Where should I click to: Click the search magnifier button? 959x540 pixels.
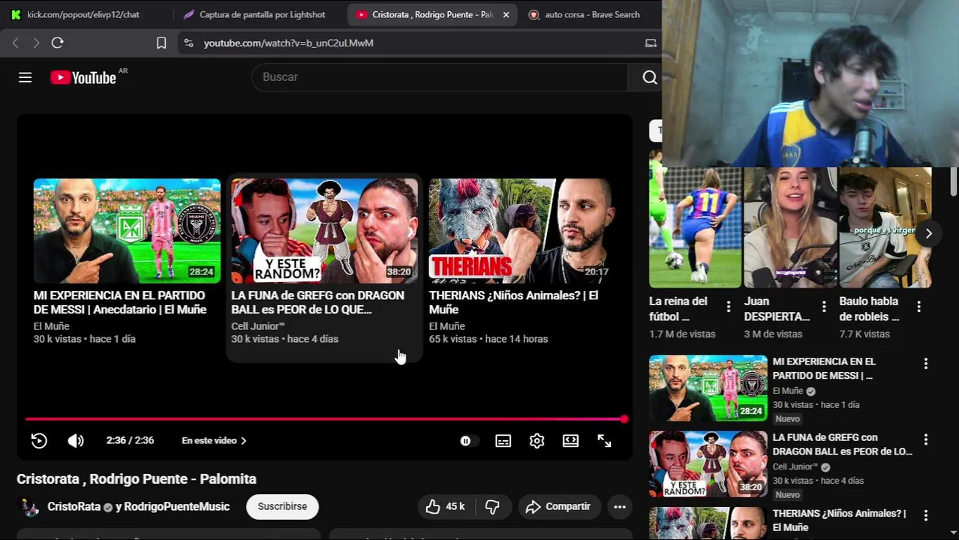649,77
